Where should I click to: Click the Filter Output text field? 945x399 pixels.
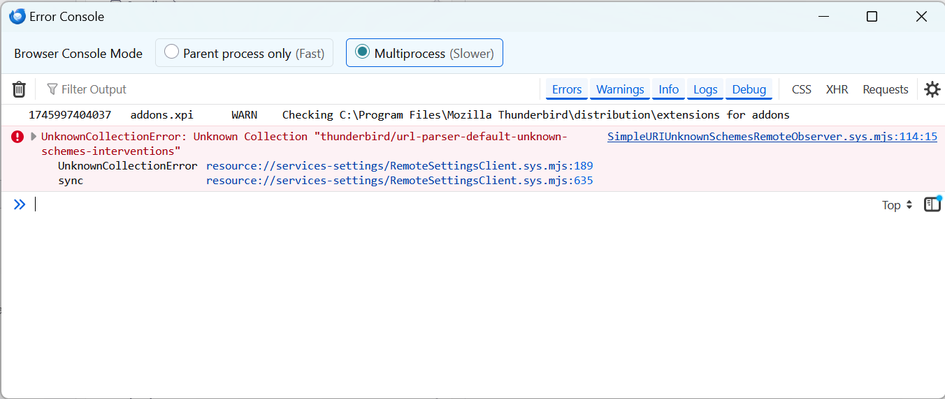pos(294,89)
